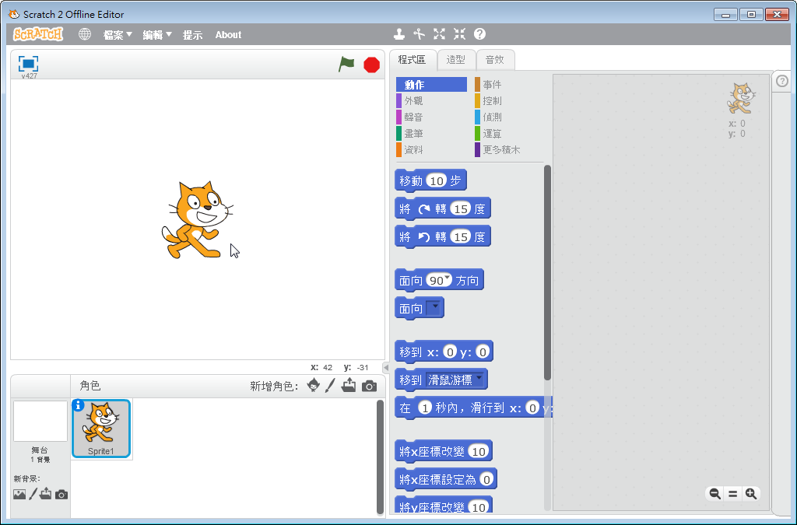Open the 提示 tips menu item
Viewport: 797px width, 525px height.
click(193, 35)
